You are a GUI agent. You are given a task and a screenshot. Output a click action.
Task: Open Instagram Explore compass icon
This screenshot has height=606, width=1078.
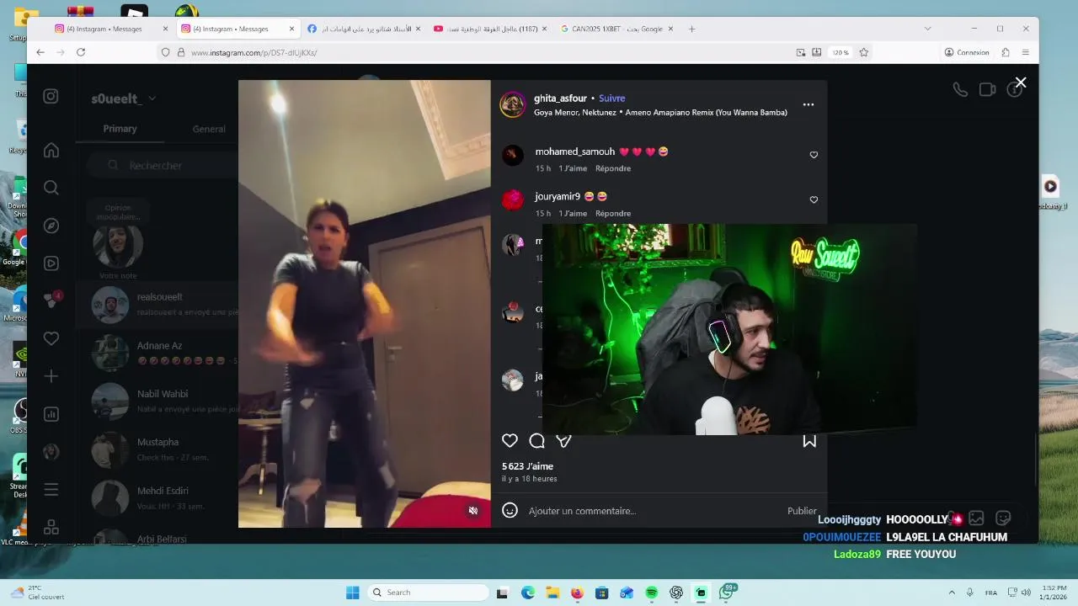coord(51,226)
